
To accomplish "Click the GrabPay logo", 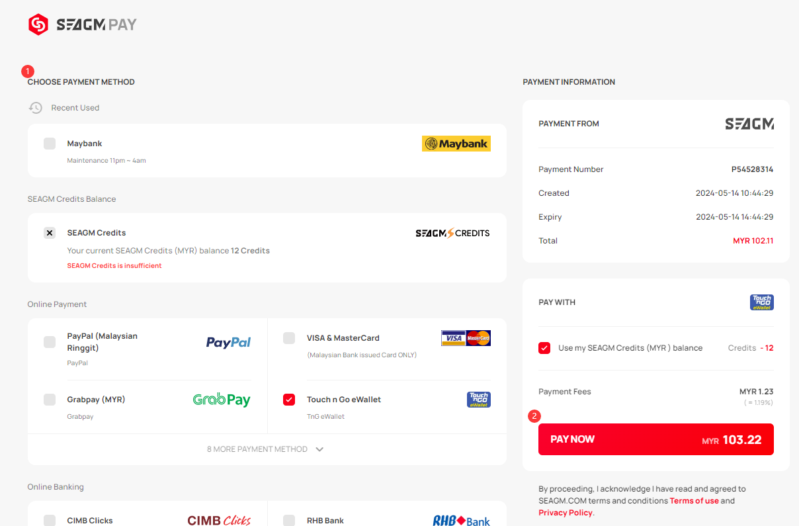I will click(x=222, y=400).
